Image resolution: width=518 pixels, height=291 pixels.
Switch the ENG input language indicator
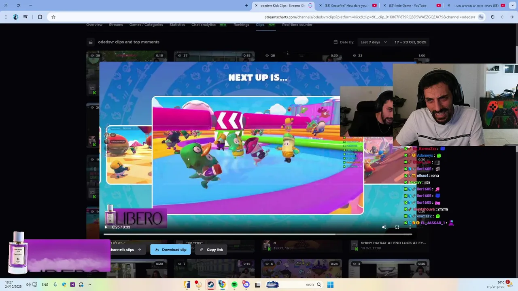[x=45, y=285]
